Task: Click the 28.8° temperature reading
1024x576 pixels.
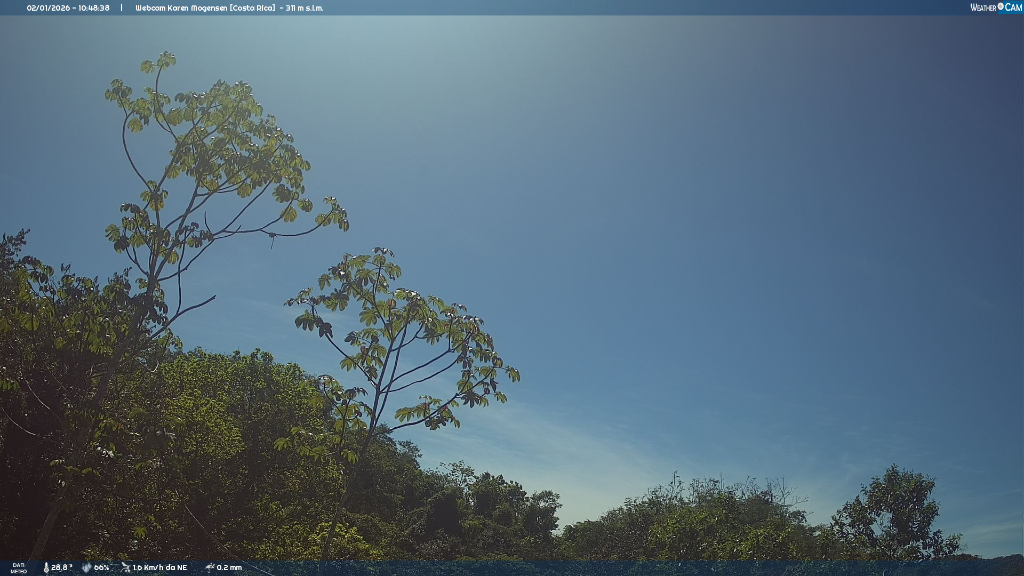Action: pyautogui.click(x=61, y=567)
